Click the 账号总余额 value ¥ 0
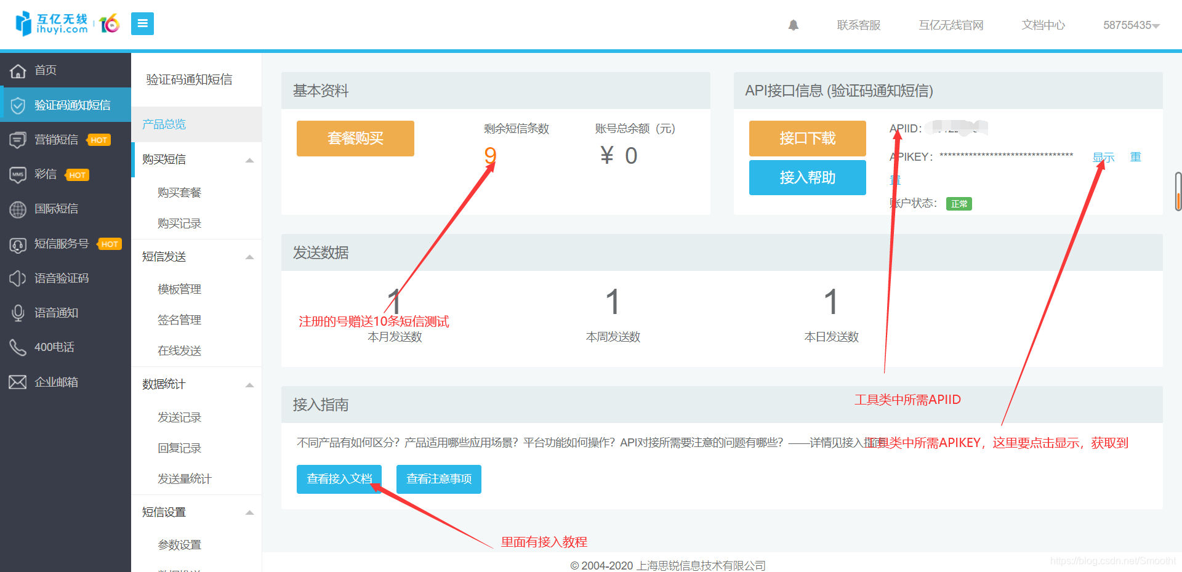 (x=619, y=156)
